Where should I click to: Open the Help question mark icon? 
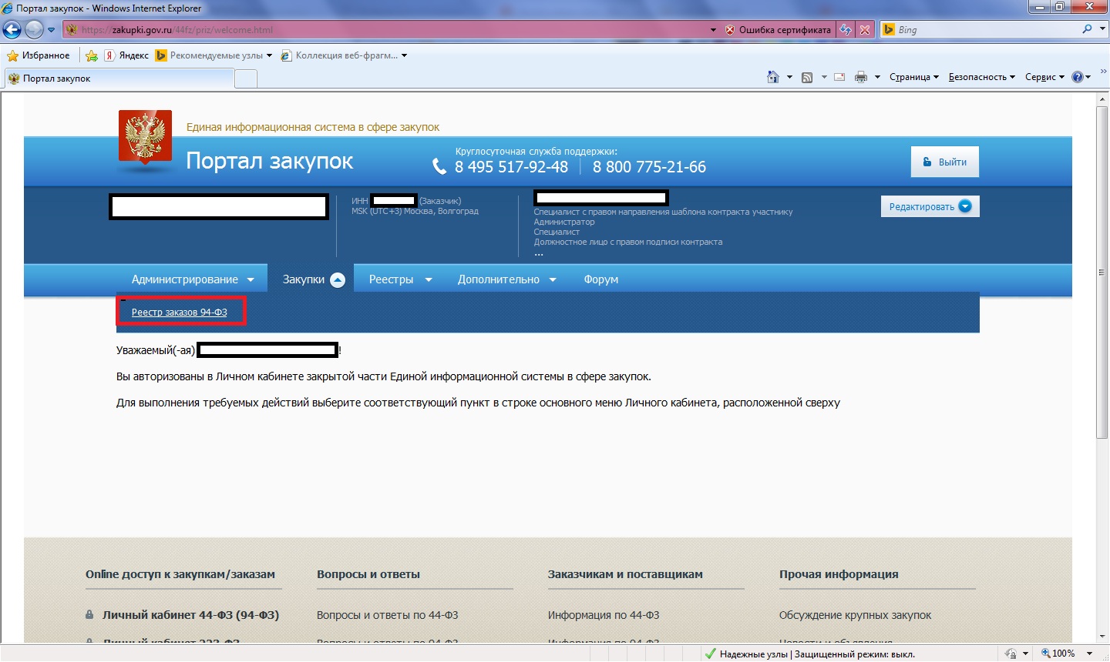click(1078, 77)
